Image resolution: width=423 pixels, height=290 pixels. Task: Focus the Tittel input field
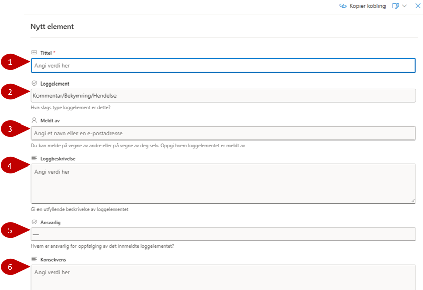point(223,66)
